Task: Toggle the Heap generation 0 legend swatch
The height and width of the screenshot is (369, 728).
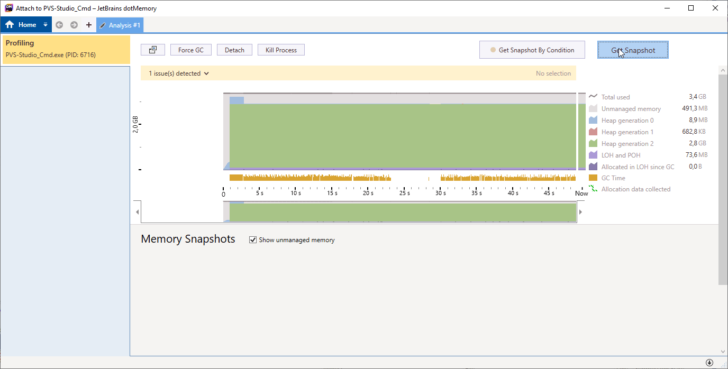Action: pos(593,120)
